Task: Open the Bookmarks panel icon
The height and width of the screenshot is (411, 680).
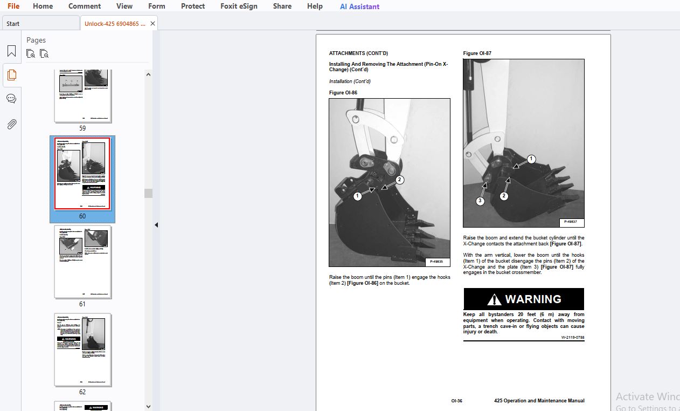Action: (11, 51)
